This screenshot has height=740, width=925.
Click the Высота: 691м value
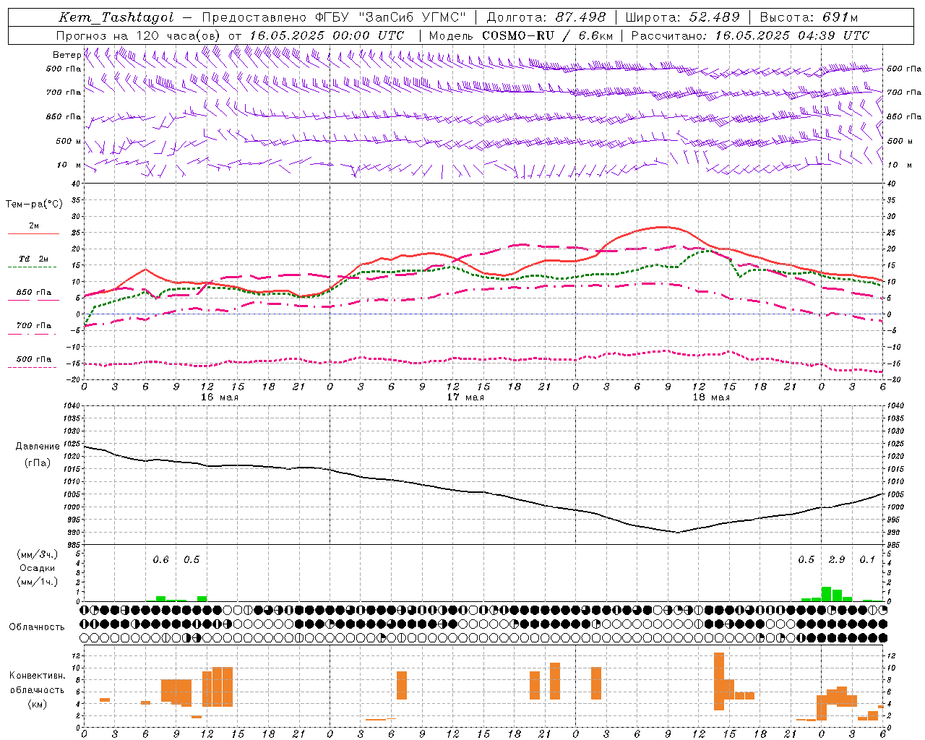pyautogui.click(x=809, y=17)
